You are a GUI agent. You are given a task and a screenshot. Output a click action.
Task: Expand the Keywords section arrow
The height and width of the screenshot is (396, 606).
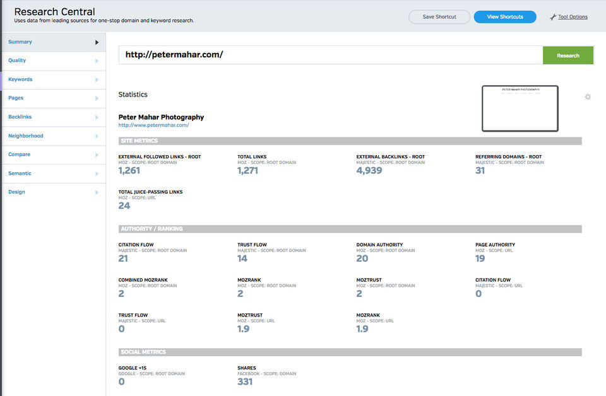tap(97, 80)
